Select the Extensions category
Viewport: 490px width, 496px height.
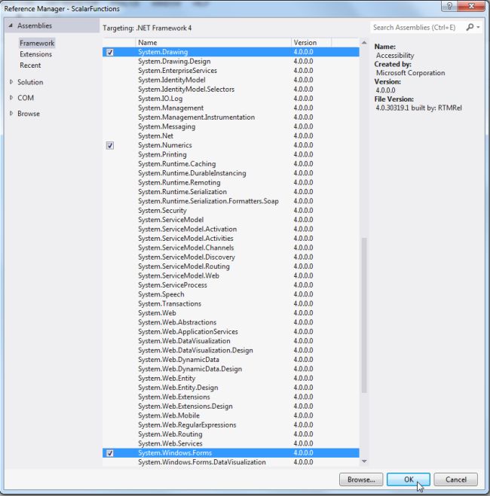click(35, 54)
